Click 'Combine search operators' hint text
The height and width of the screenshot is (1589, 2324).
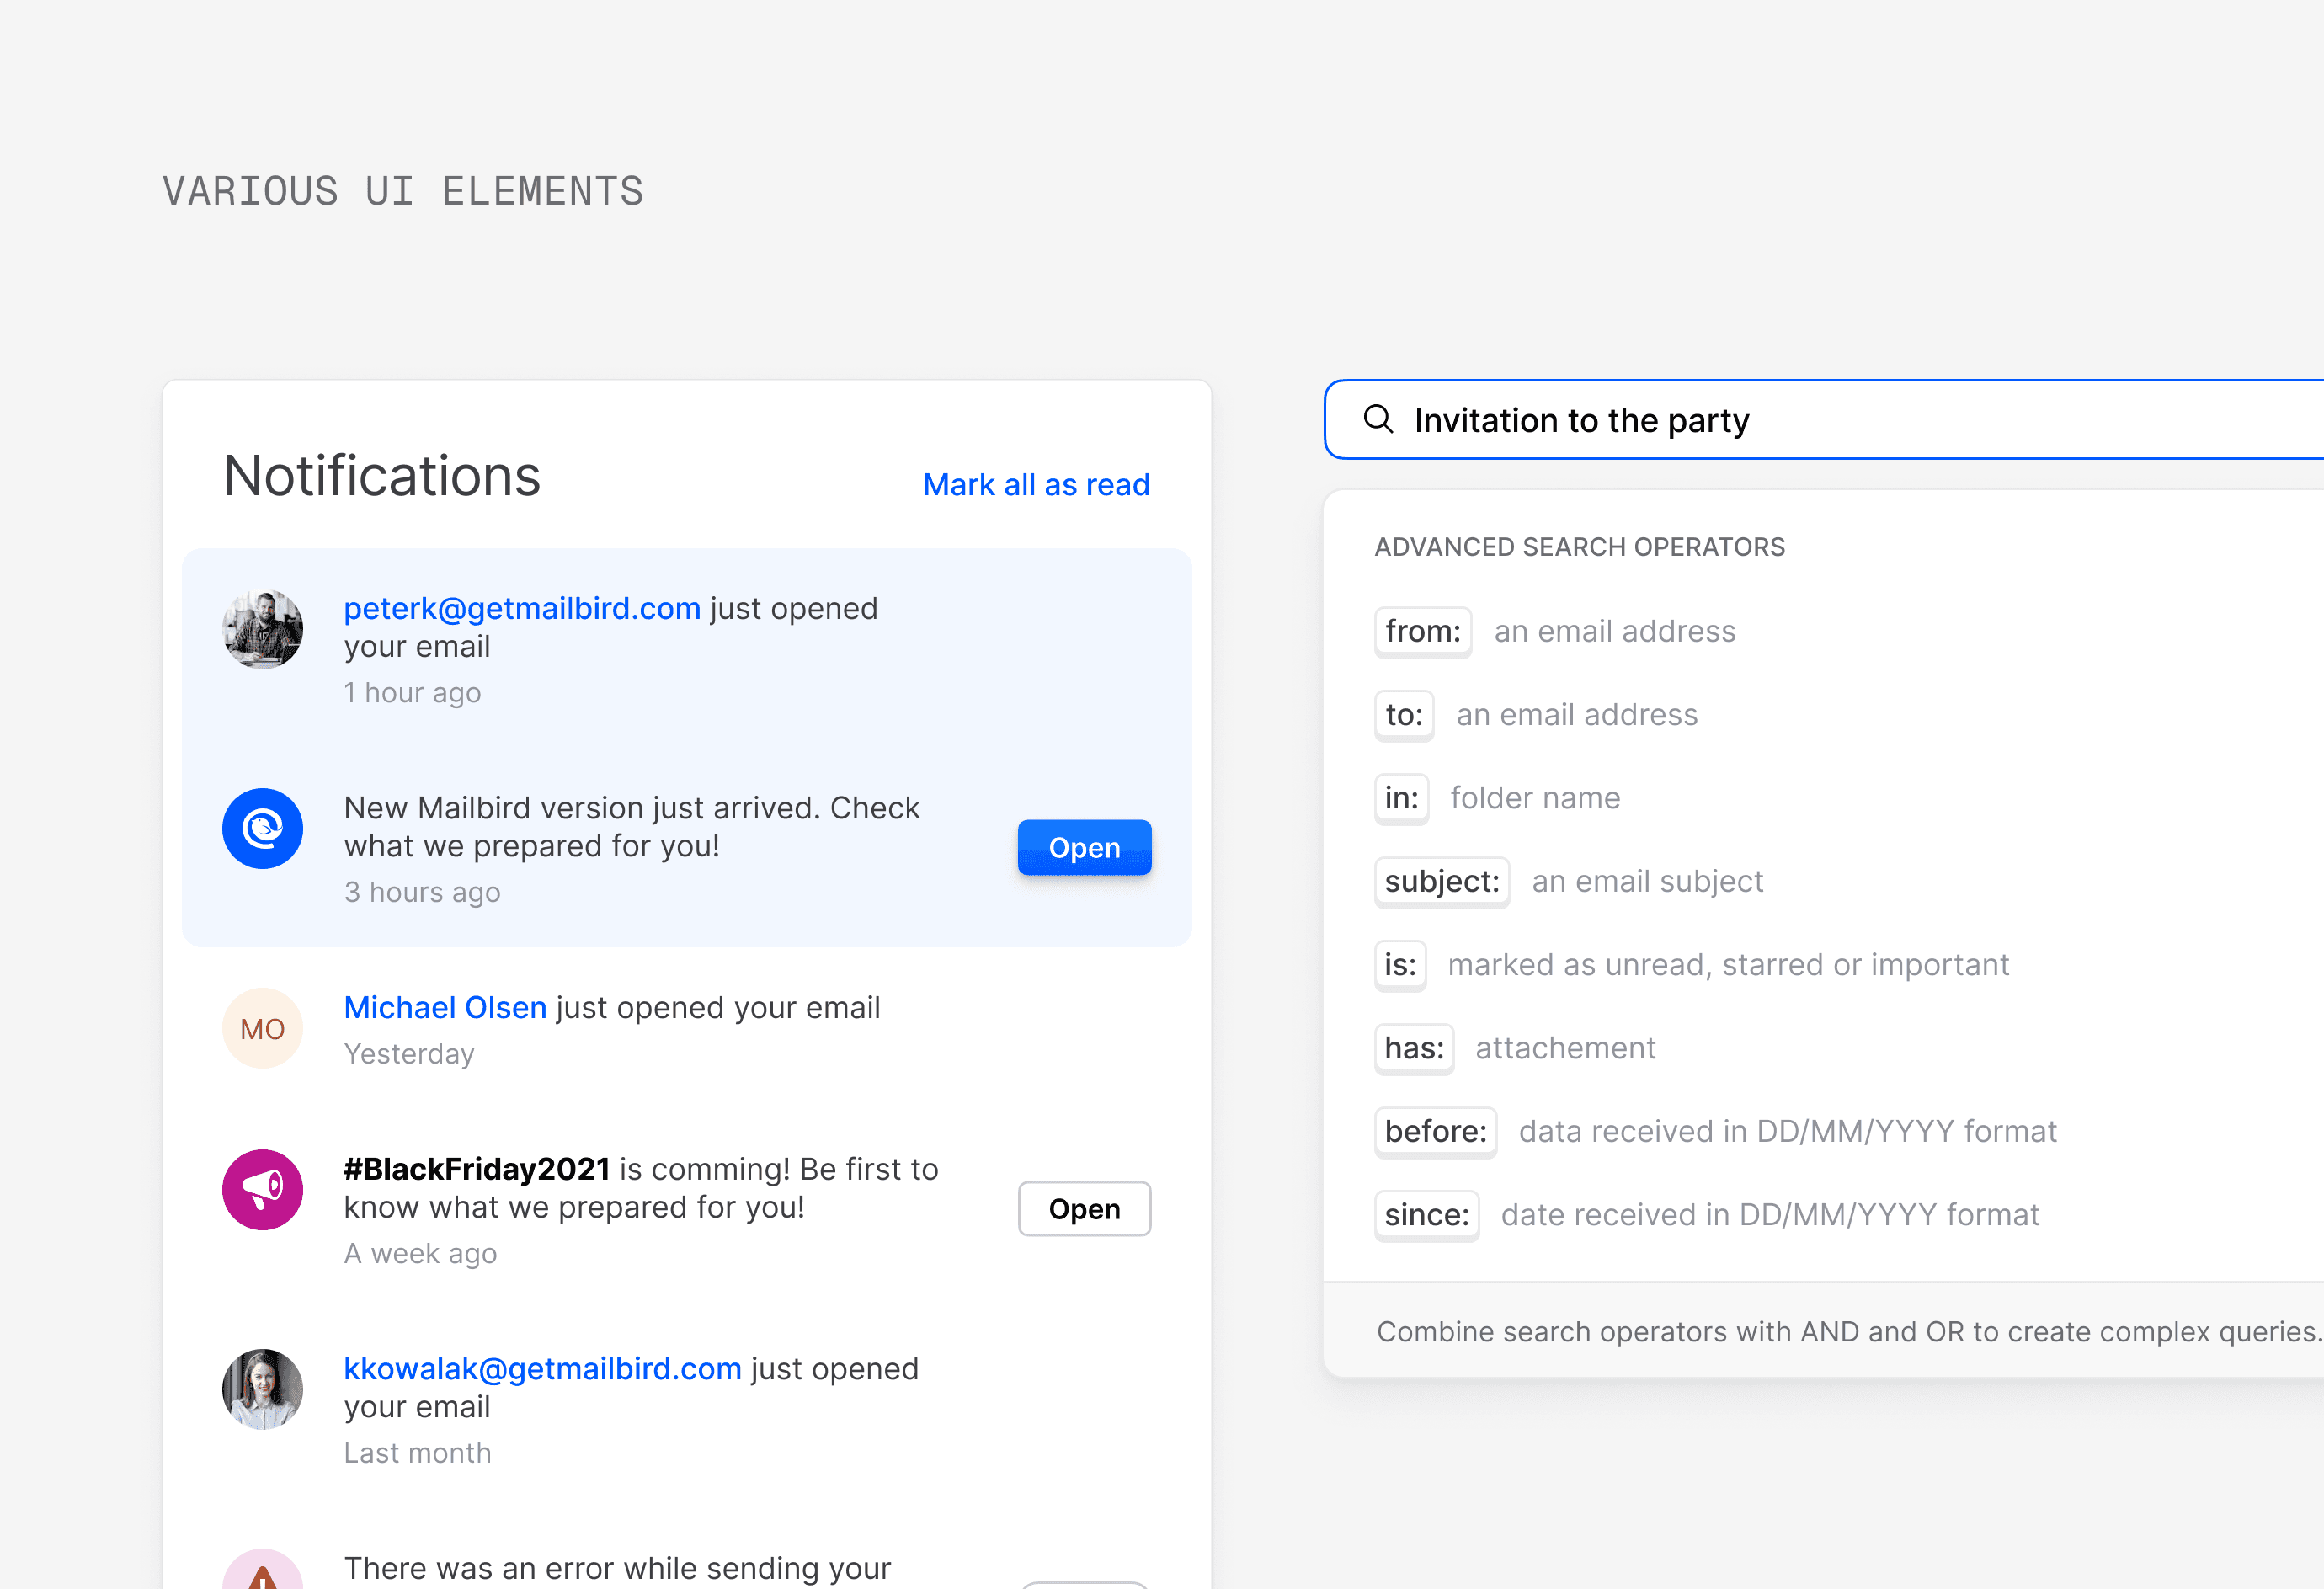coord(1849,1332)
